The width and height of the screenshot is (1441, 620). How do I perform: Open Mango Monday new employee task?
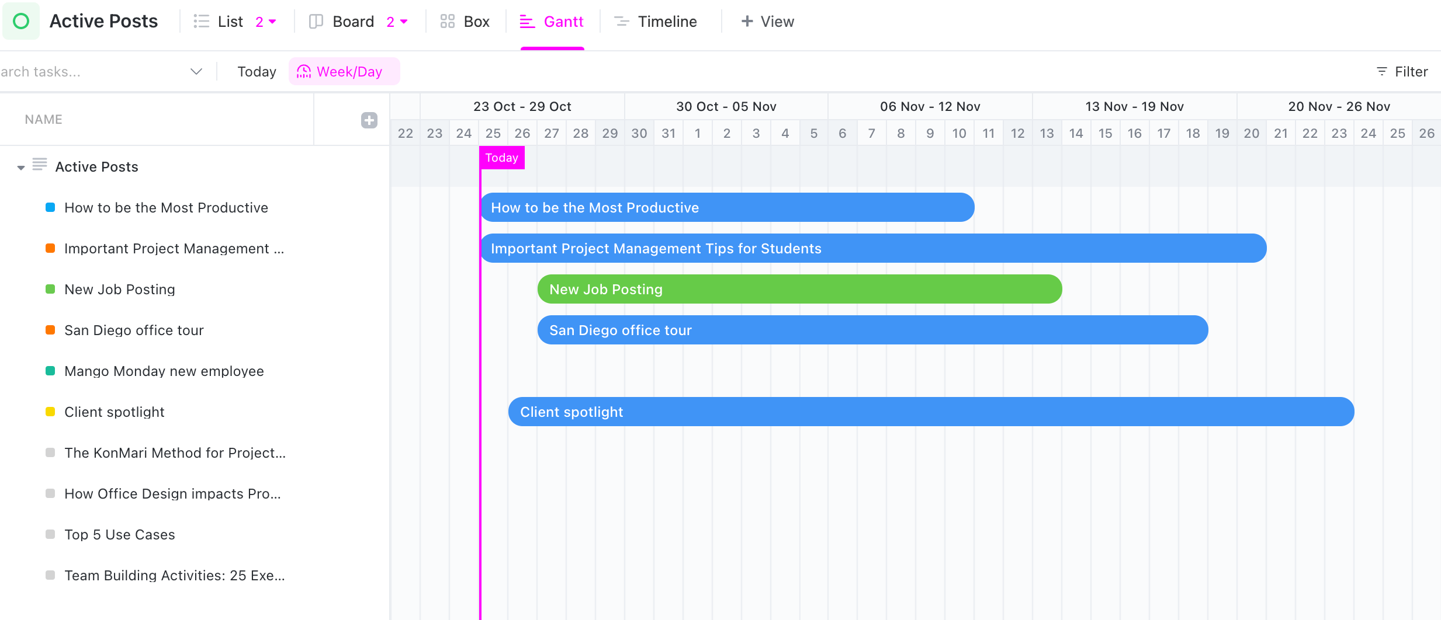[164, 371]
